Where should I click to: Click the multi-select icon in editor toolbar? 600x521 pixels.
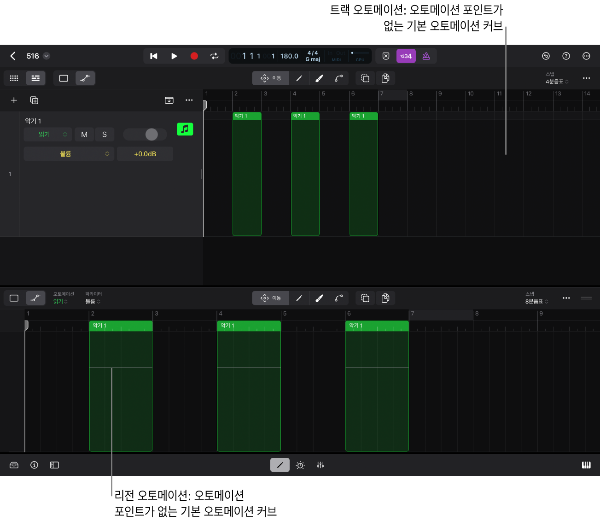coord(365,298)
